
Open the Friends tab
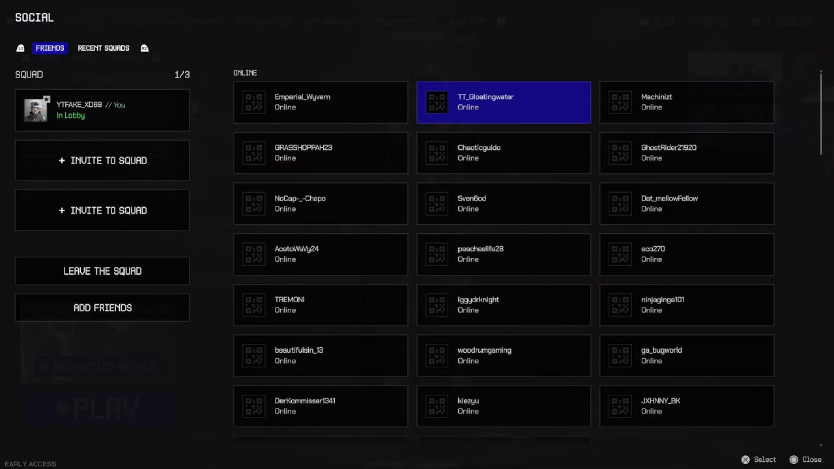click(50, 48)
